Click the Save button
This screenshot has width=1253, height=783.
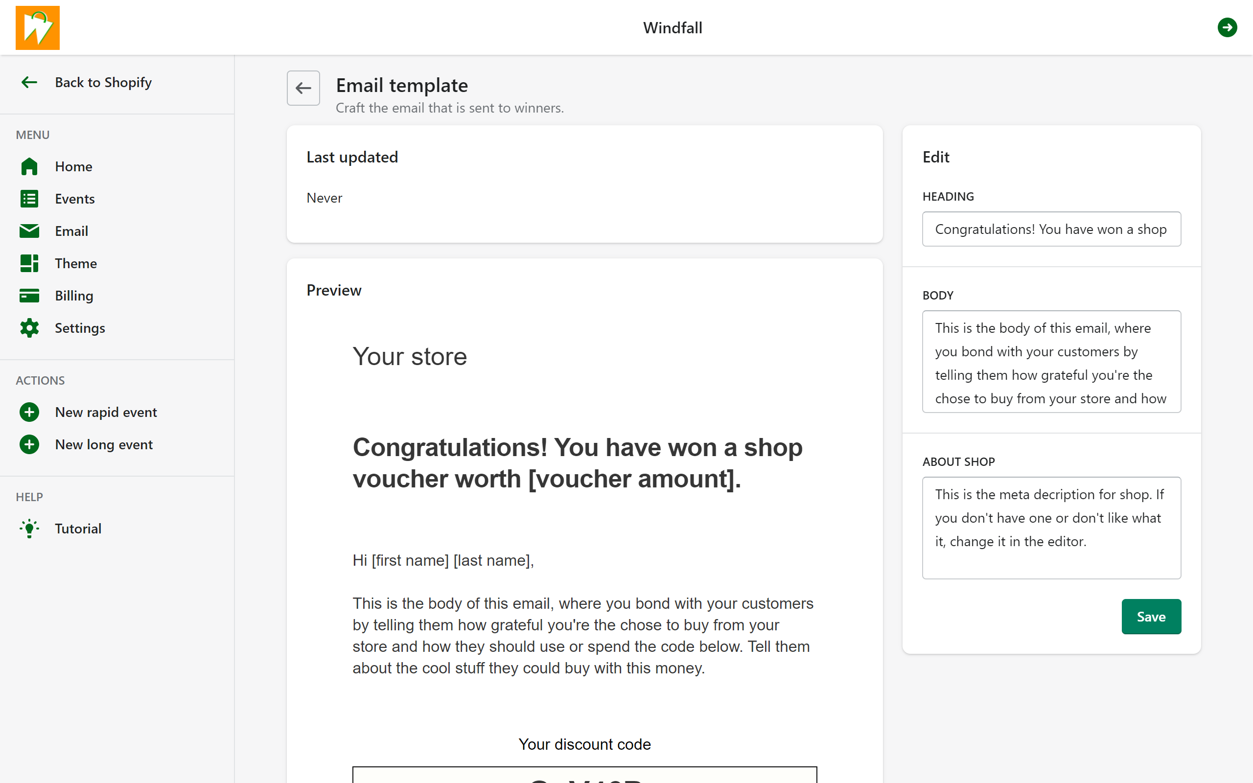[1151, 617]
